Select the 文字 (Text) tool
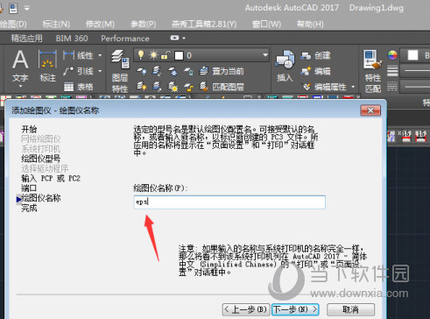430x319 pixels. click(x=20, y=66)
